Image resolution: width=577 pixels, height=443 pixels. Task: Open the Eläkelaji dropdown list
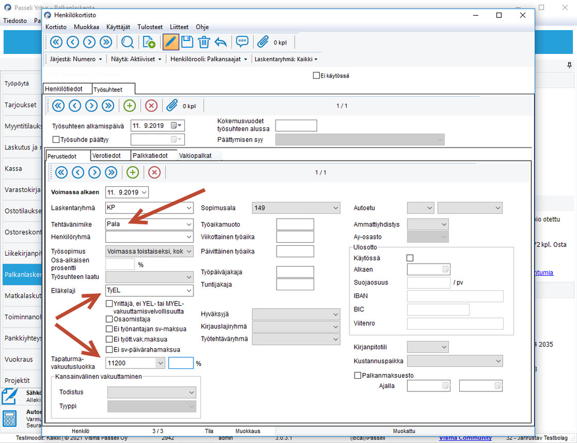click(188, 290)
